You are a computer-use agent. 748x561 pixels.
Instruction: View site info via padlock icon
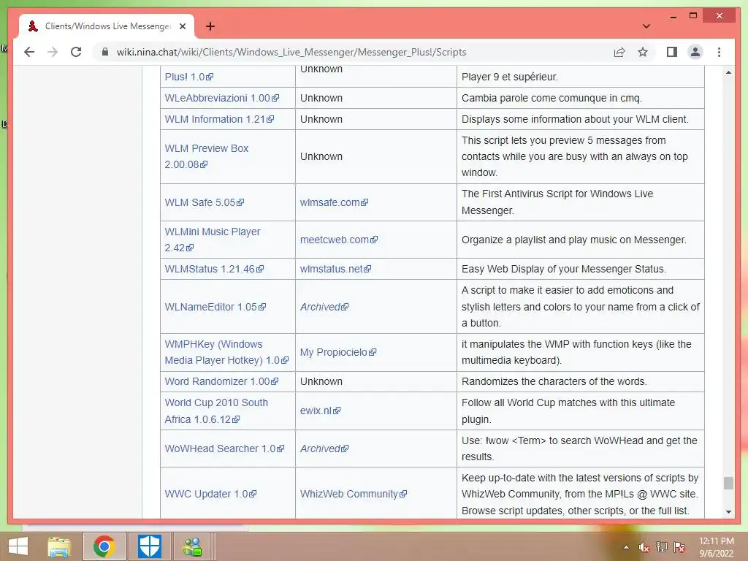pyautogui.click(x=105, y=52)
